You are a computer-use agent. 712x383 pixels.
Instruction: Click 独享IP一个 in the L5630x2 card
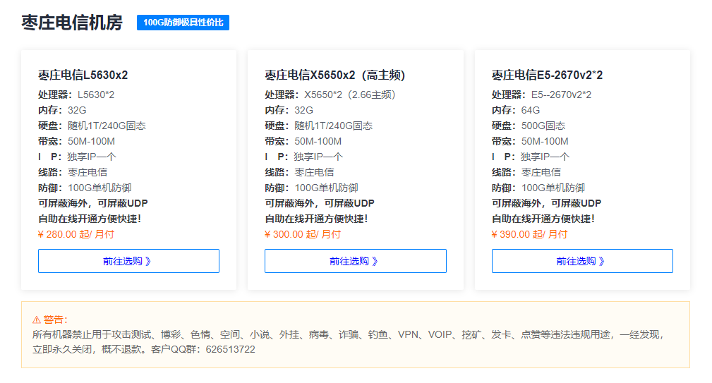click(92, 157)
